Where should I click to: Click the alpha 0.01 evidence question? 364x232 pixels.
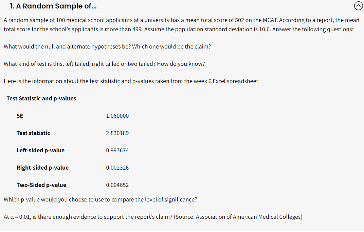153,217
